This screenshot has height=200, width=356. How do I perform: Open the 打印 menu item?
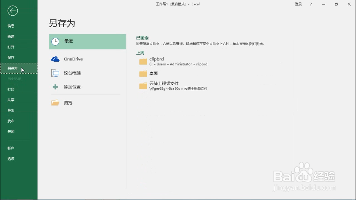pyautogui.click(x=11, y=89)
